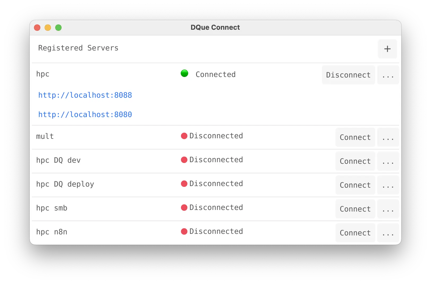Screen dimensions: 431x284
Task: Open more options for hpc DQ dev
Action: [388, 161]
